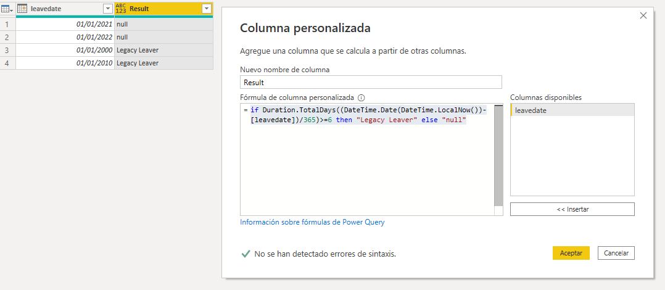Click the Cancelar button
This screenshot has width=665, height=290.
[616, 253]
